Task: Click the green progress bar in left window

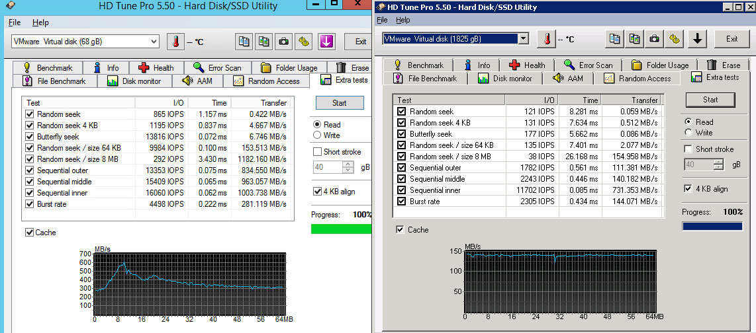Action: coord(342,229)
